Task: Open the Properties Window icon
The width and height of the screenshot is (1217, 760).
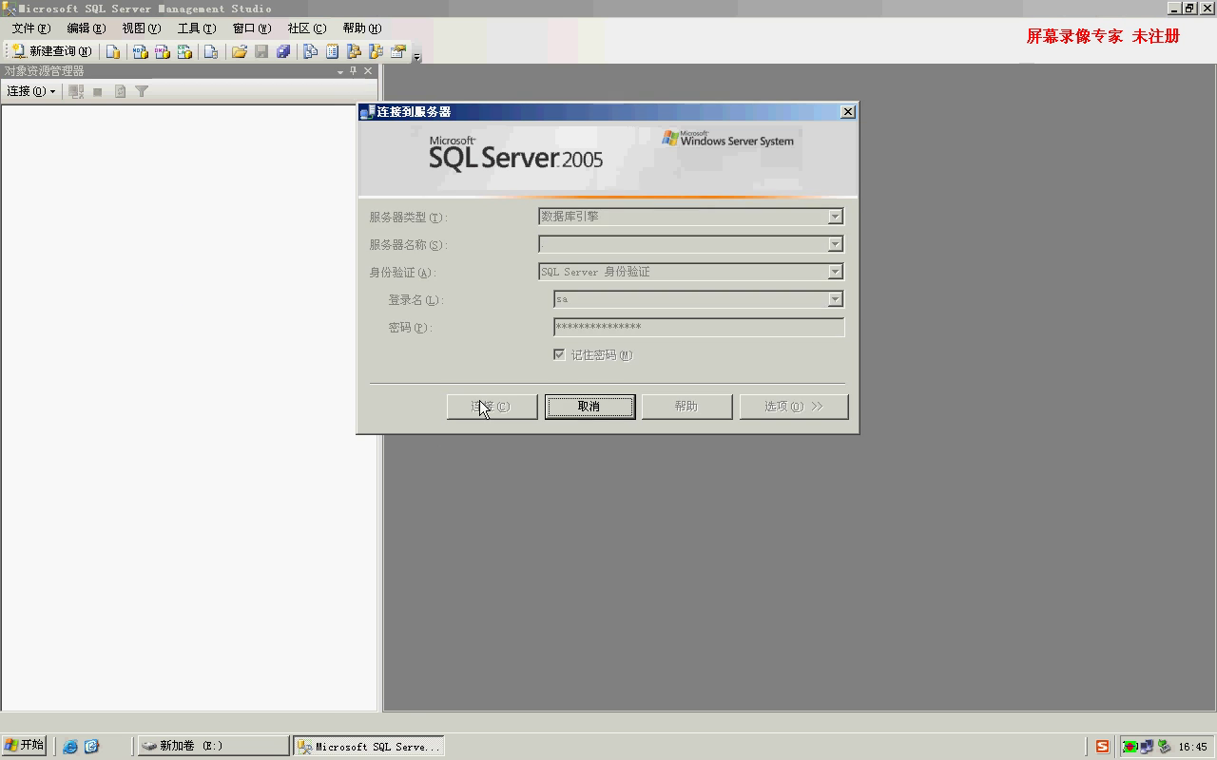Action: 398,51
